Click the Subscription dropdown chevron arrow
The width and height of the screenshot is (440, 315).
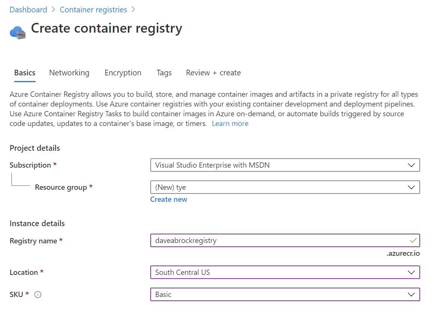coord(412,165)
